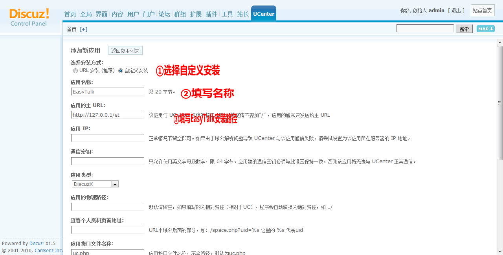This screenshot has height=255, width=503.
Task: Open the 首页 top menu
Action: (x=70, y=14)
